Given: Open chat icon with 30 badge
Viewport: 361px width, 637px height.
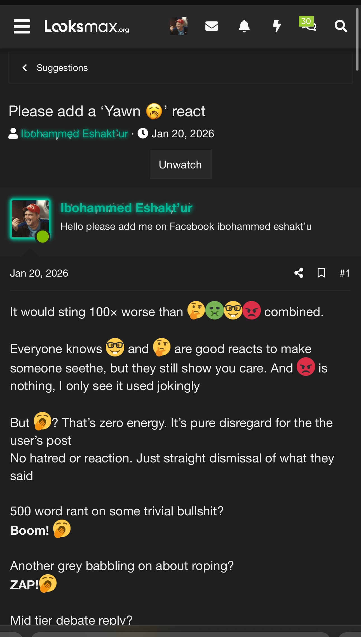Looking at the screenshot, I should [308, 25].
